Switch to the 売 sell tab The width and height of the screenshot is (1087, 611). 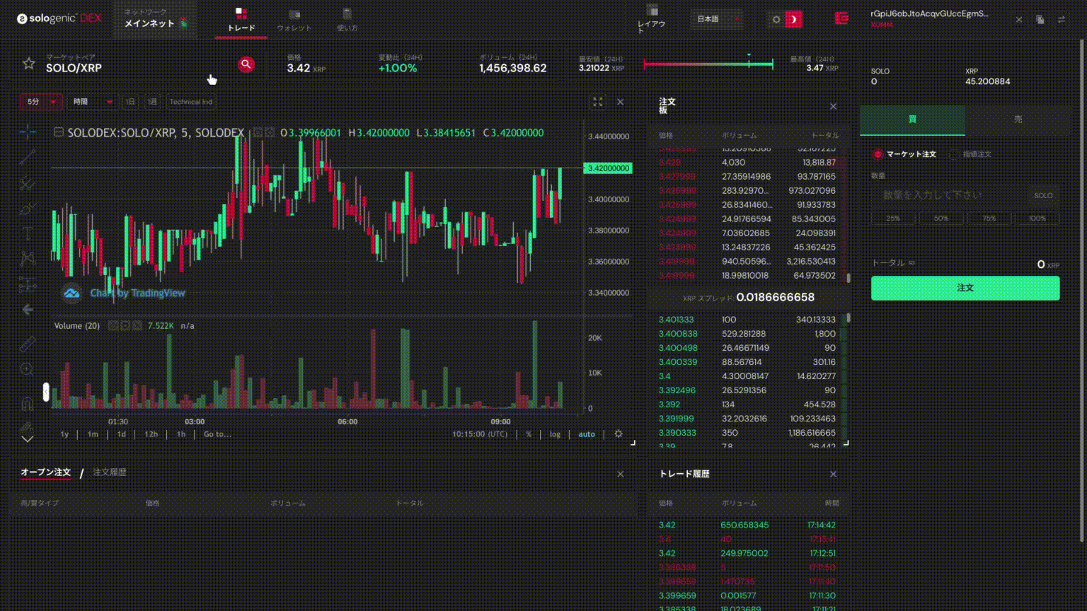pos(1018,120)
